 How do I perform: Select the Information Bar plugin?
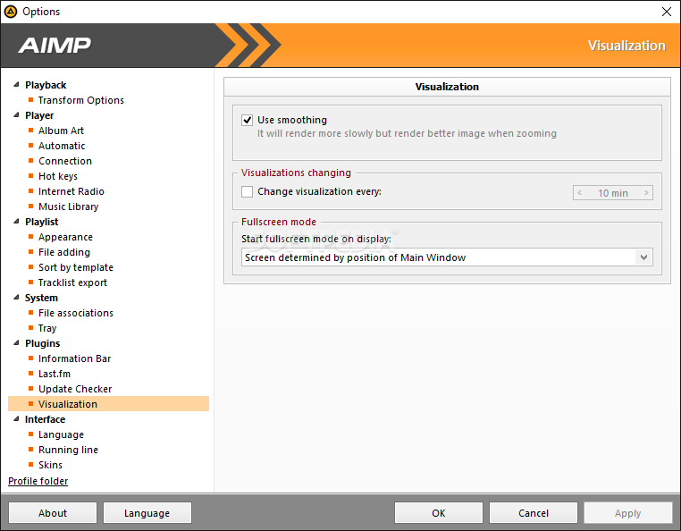point(75,359)
